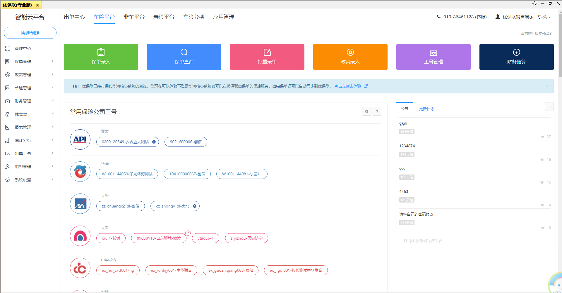Open the pink 批量录单 tile
Screen dimensions: 562x293
pos(267,57)
